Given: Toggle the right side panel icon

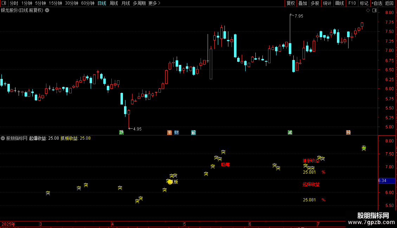Looking at the screenshot, I should 375,11.
